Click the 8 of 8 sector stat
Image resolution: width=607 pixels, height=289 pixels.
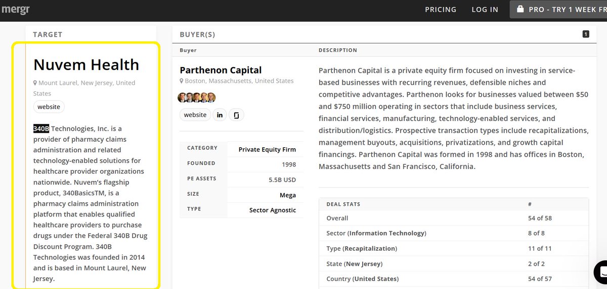click(536, 234)
